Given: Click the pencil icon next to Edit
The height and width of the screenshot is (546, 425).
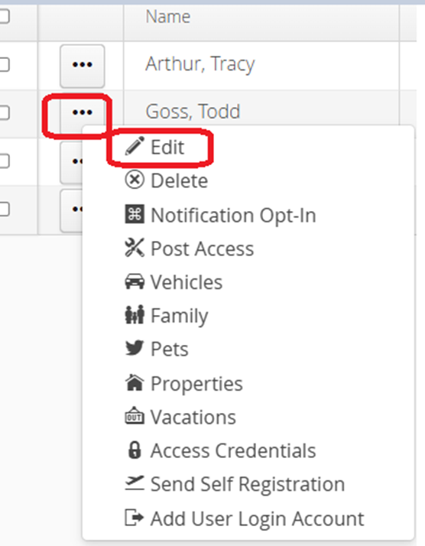Looking at the screenshot, I should (x=135, y=146).
